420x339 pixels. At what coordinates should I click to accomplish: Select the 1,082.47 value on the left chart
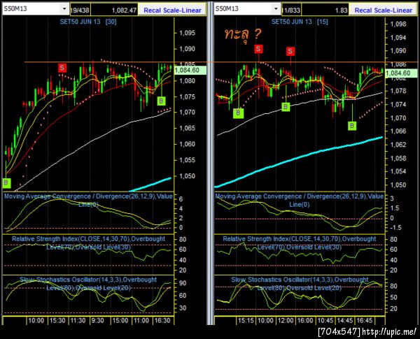coord(114,10)
